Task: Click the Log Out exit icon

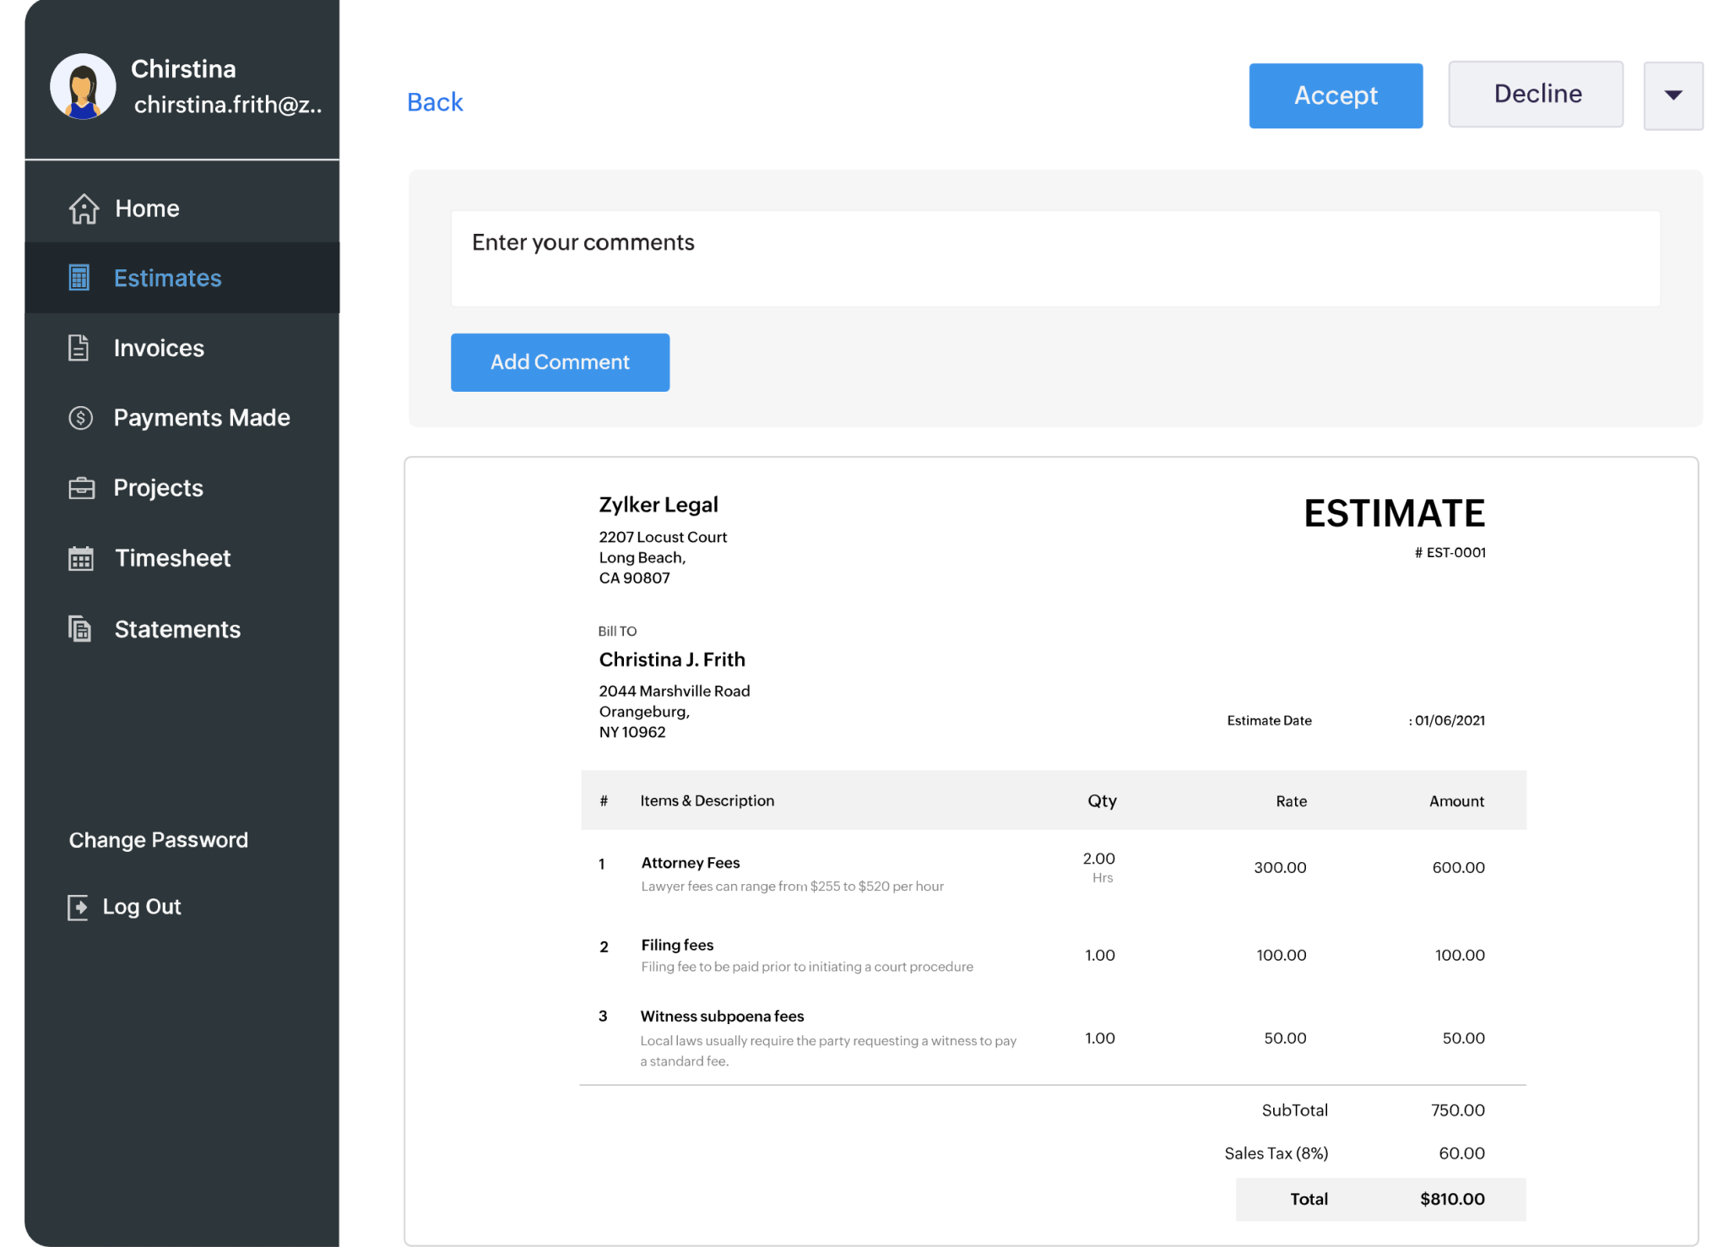Action: click(79, 906)
